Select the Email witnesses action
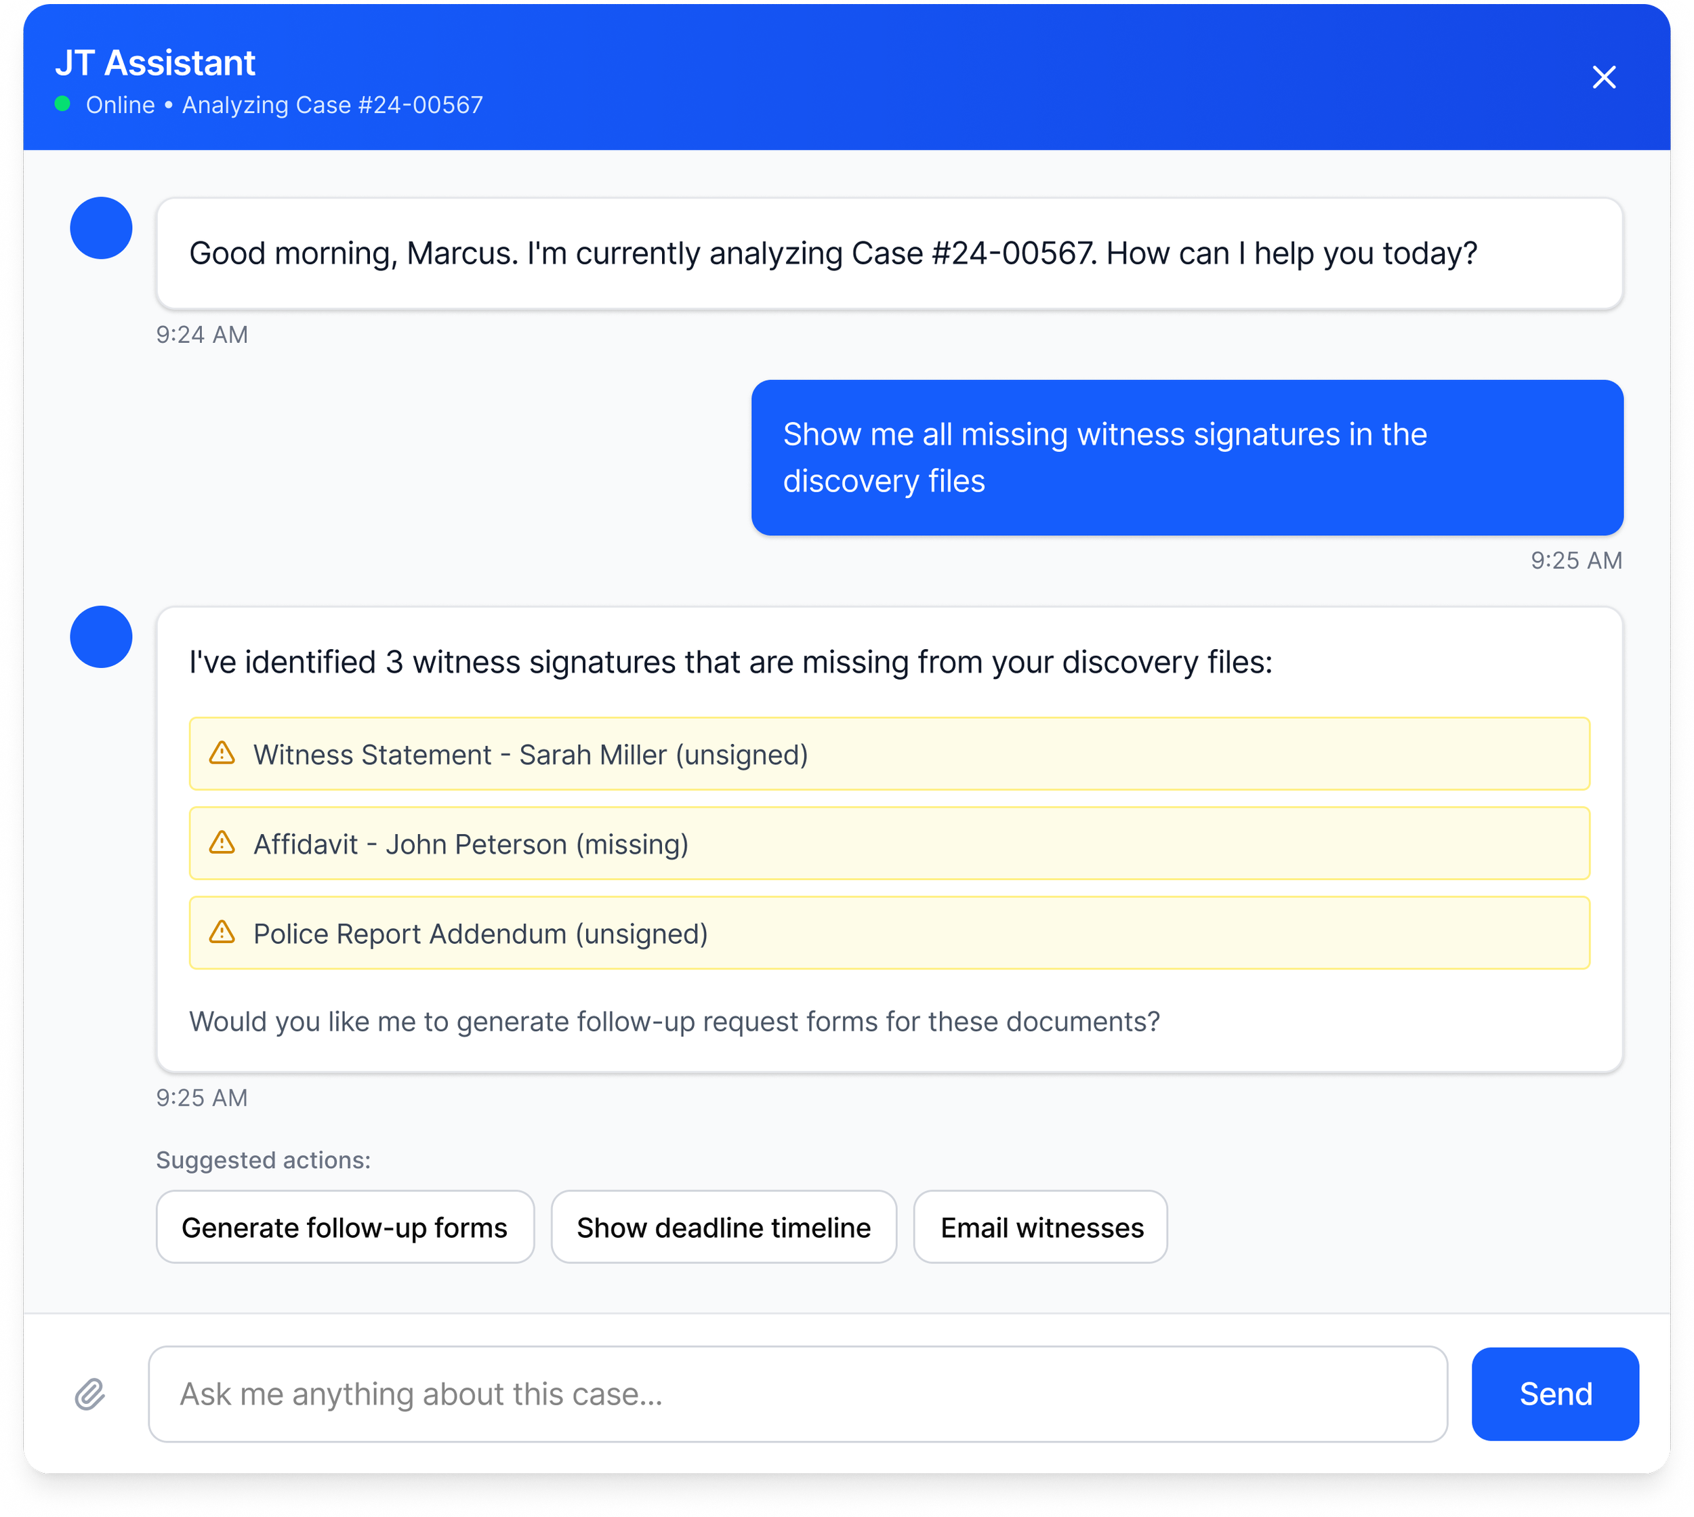Viewport: 1694px width, 1517px height. [x=1040, y=1227]
